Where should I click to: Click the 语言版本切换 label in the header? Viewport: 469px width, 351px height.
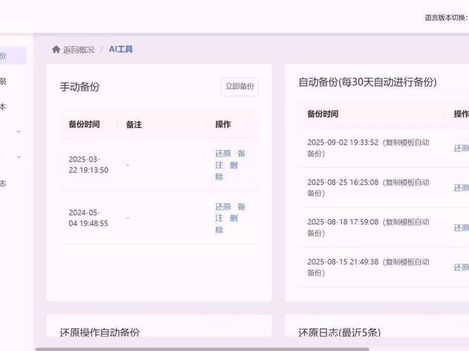click(x=446, y=18)
